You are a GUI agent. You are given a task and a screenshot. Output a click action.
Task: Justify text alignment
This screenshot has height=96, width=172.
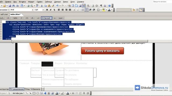click(x=70, y=10)
